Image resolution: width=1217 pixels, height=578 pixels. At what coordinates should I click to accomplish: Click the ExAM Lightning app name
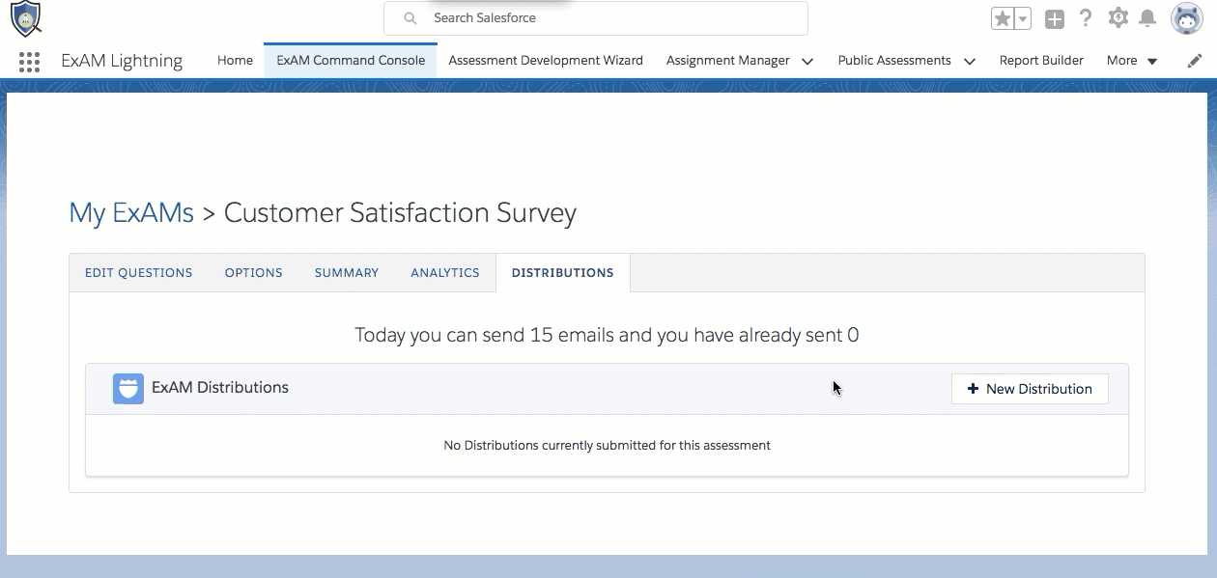(x=122, y=61)
